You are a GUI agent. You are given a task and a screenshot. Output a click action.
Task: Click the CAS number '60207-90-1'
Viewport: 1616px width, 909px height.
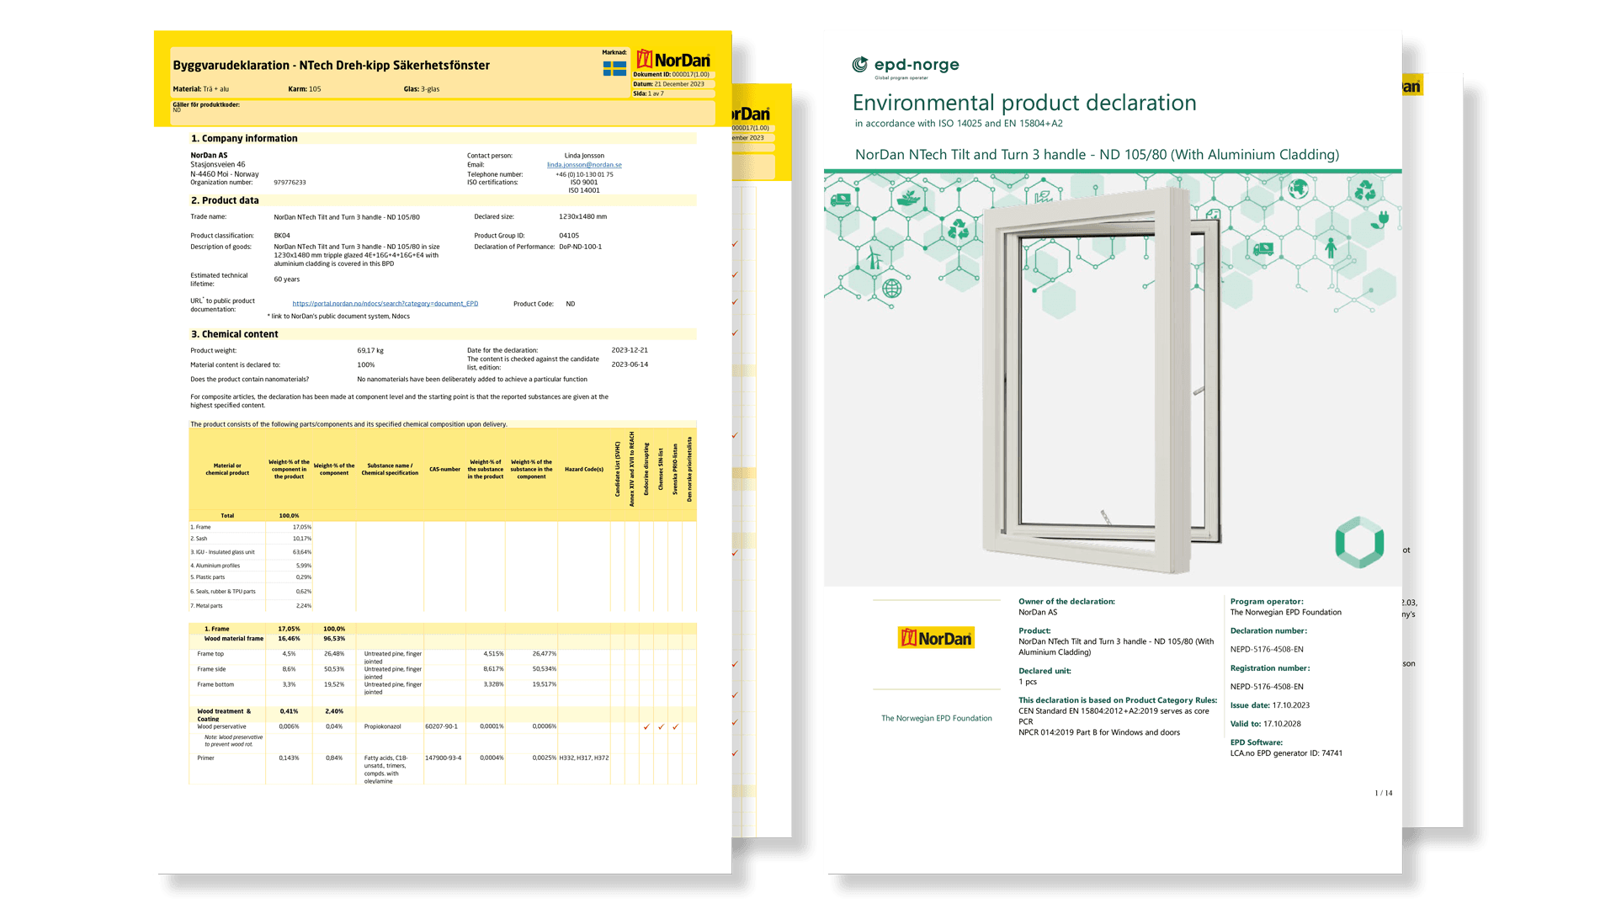442,726
